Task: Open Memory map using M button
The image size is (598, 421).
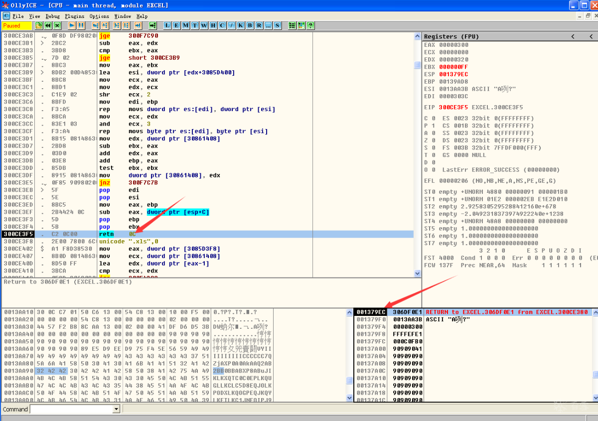Action: [185, 25]
